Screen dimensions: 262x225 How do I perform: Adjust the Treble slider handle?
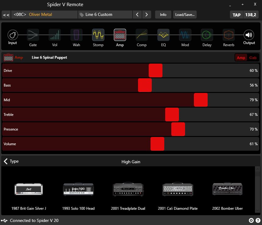(172, 115)
